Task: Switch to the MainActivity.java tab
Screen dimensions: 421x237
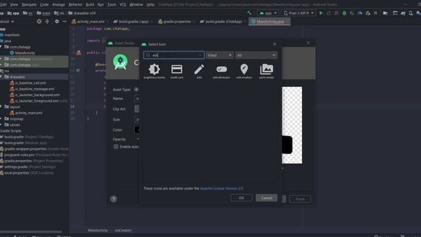Action: [270, 22]
